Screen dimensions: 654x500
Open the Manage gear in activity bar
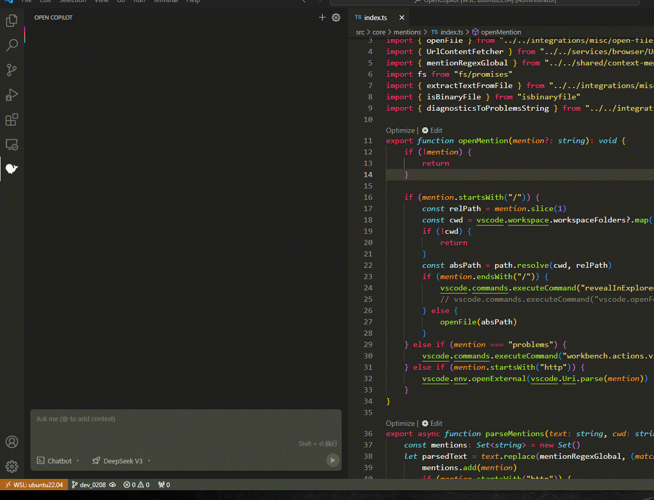tap(11, 467)
